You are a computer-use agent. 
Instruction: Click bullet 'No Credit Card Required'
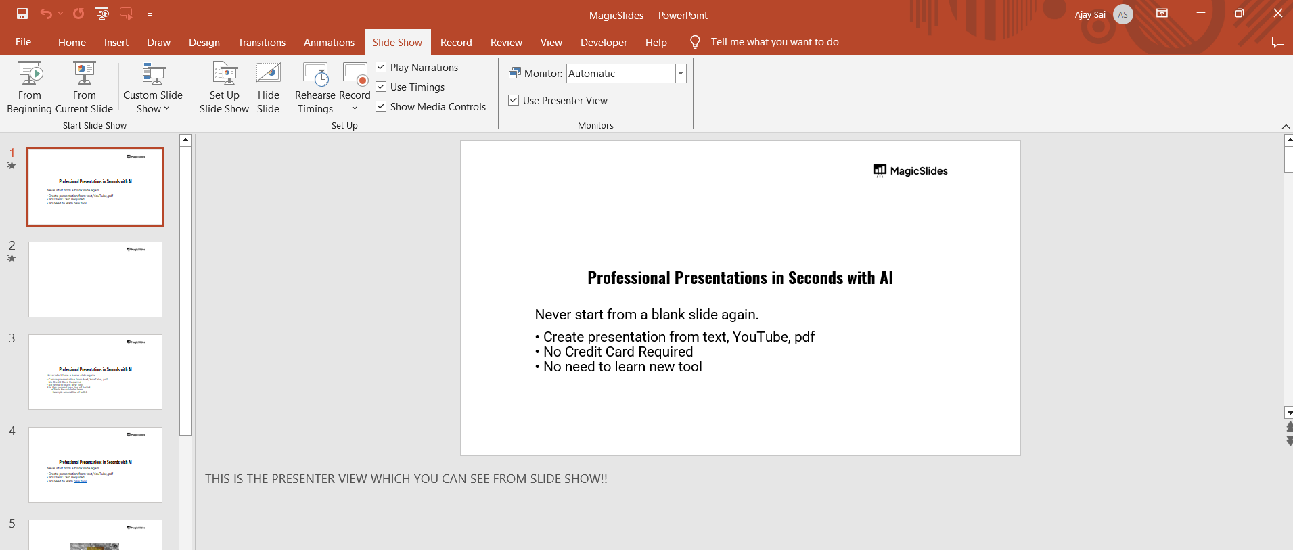(614, 352)
